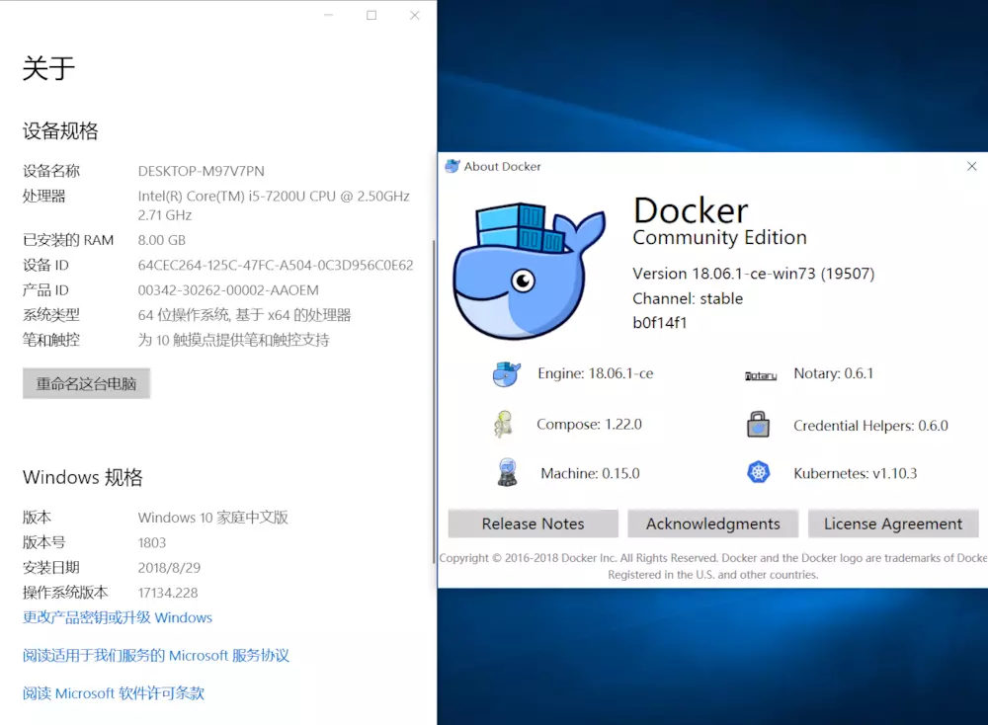The image size is (988, 725).
Task: Click the Notary: 0.6.1 label
Action: pyautogui.click(x=834, y=373)
